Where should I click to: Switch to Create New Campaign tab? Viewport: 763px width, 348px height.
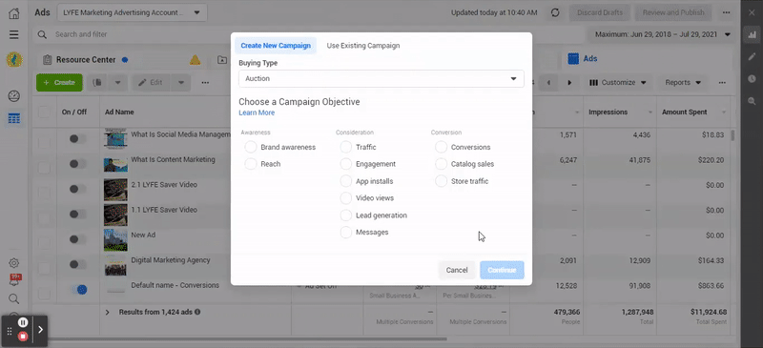(276, 45)
